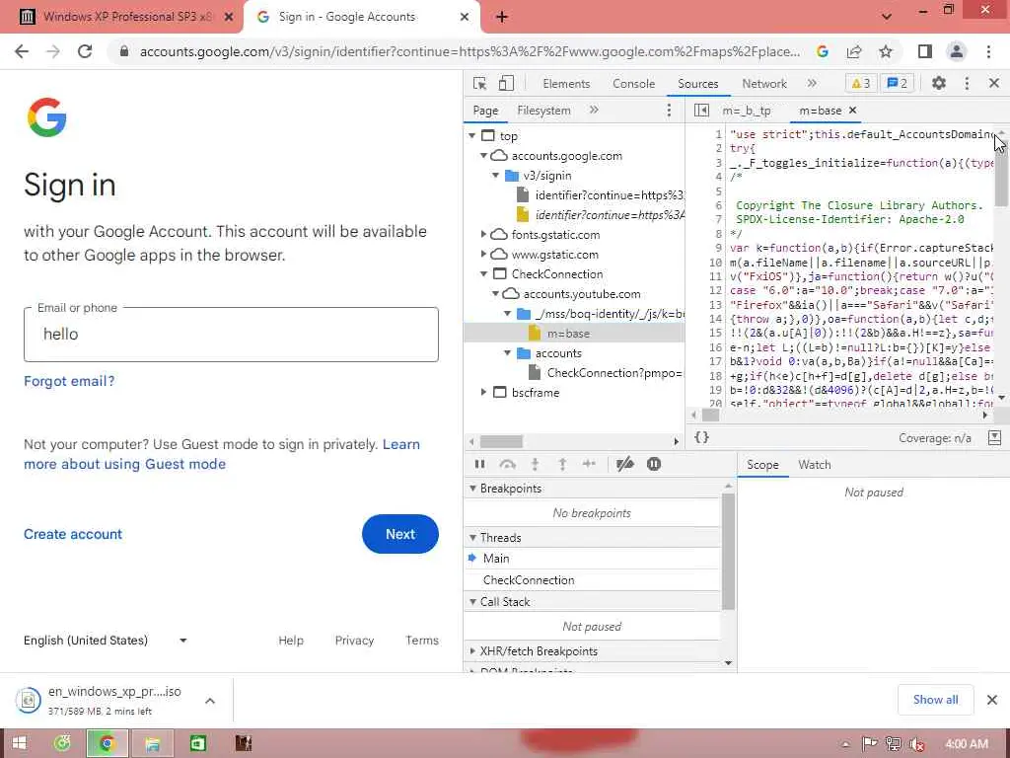Open DevTools settings gear
1010x758 pixels.
[x=939, y=83]
